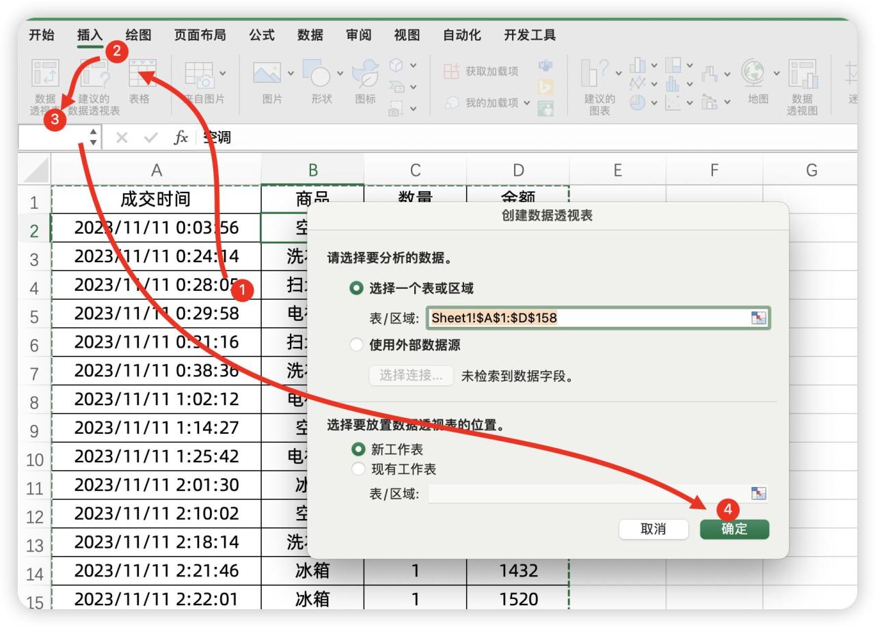Click column header G
The image size is (875, 627).
811,170
